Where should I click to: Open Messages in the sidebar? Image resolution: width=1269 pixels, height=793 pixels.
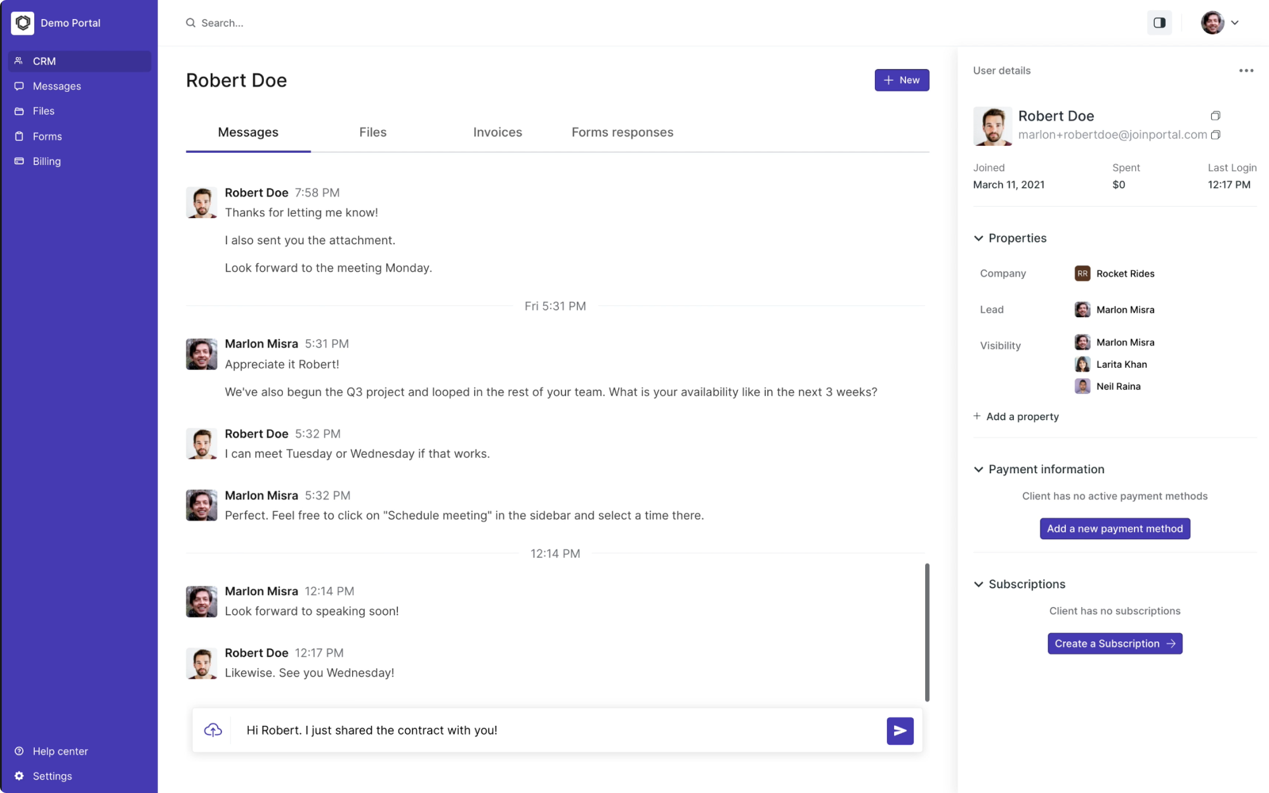point(79,86)
